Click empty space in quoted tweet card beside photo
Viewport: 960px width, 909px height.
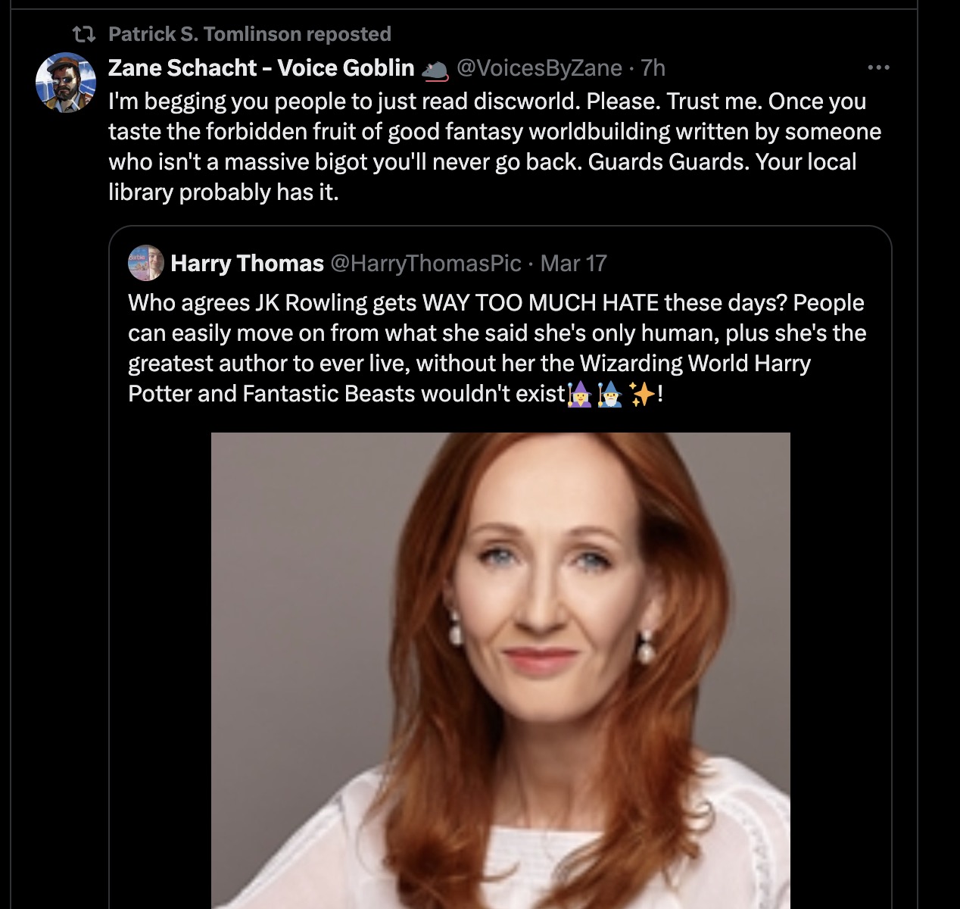pyautogui.click(x=840, y=667)
